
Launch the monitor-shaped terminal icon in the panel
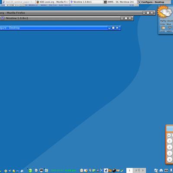pyautogui.click(x=42, y=170)
